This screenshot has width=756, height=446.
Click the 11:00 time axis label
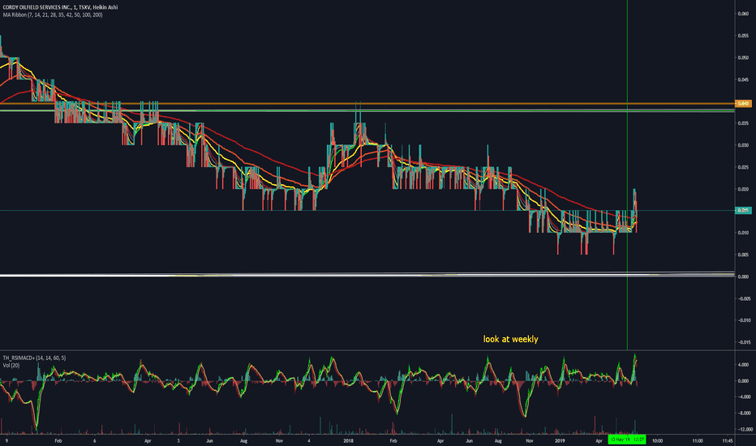point(698,440)
